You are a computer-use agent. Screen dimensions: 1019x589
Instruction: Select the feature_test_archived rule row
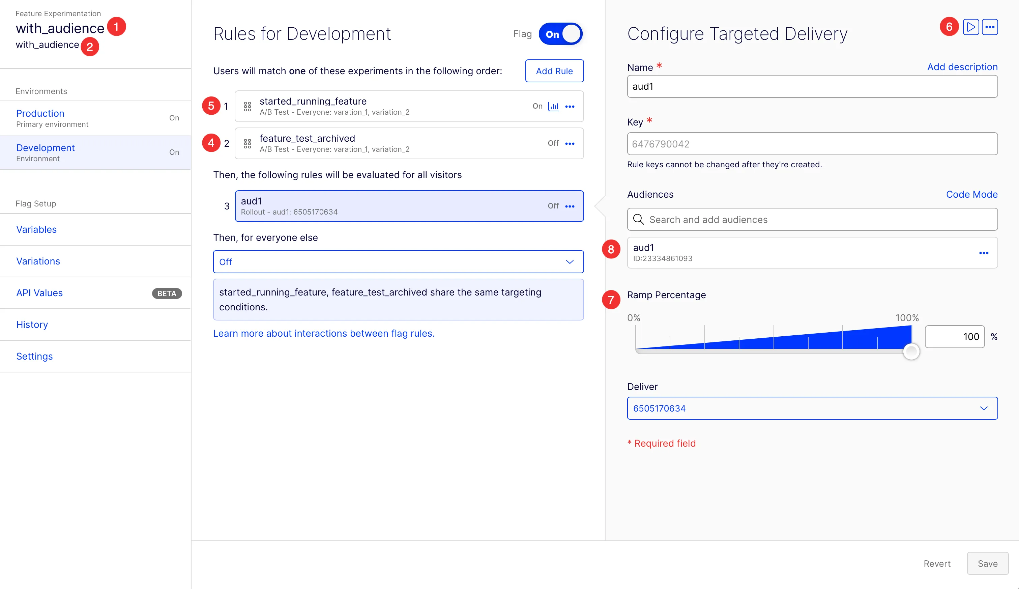pos(409,144)
